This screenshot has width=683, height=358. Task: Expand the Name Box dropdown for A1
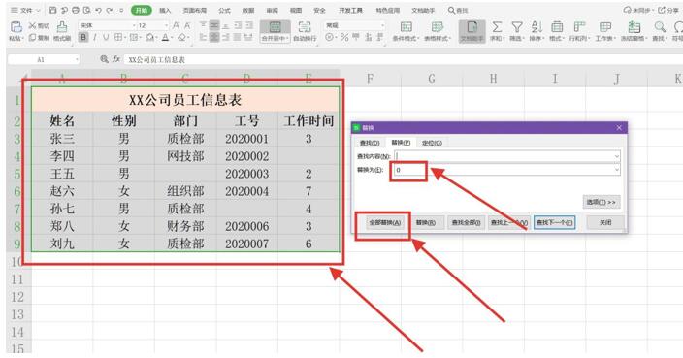click(x=77, y=59)
